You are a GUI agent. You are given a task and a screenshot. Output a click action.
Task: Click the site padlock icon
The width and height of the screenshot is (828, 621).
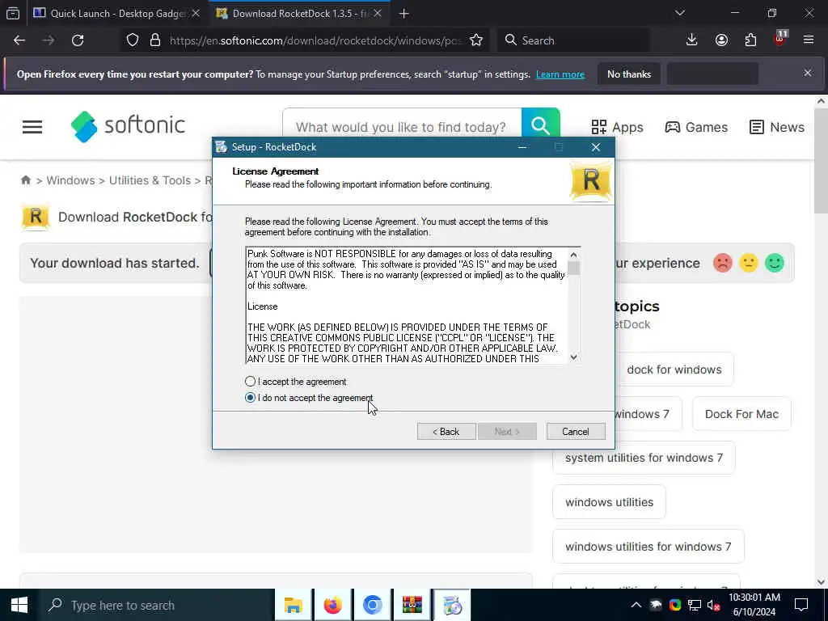tap(154, 40)
